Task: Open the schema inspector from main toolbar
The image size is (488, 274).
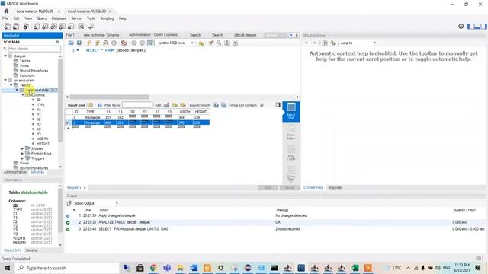Action: 26,27
